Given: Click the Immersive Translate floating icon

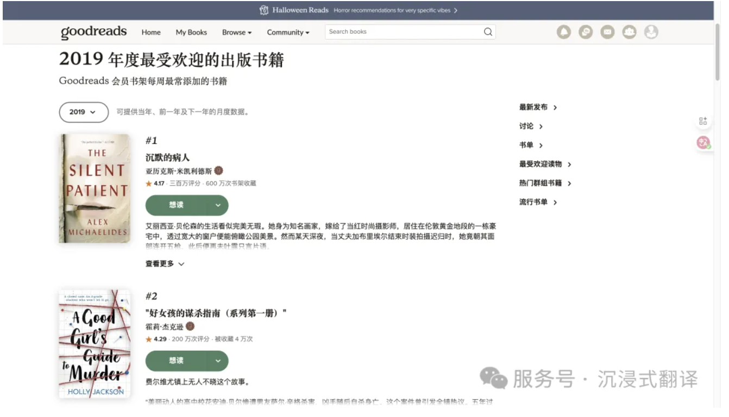Looking at the screenshot, I should tap(704, 143).
